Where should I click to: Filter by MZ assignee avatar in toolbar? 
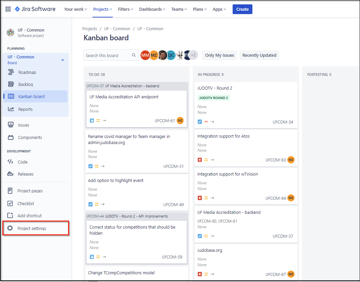pyautogui.click(x=154, y=55)
